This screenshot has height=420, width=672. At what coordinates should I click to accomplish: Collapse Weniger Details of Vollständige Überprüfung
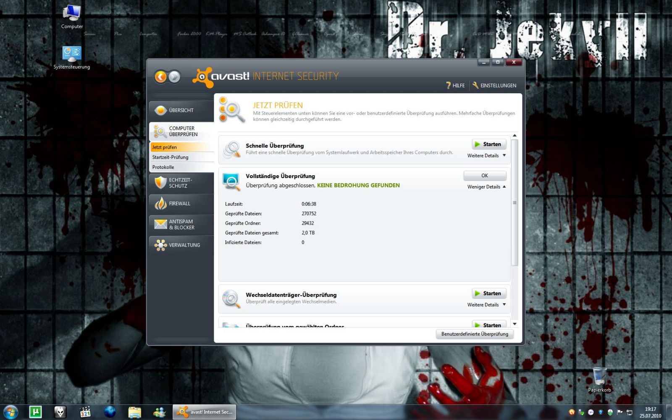coord(486,187)
